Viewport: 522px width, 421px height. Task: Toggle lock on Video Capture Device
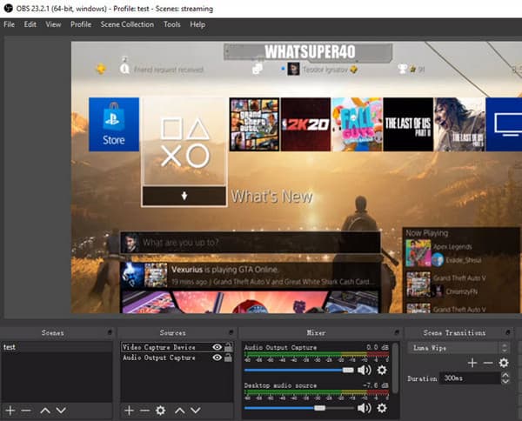[x=228, y=347]
